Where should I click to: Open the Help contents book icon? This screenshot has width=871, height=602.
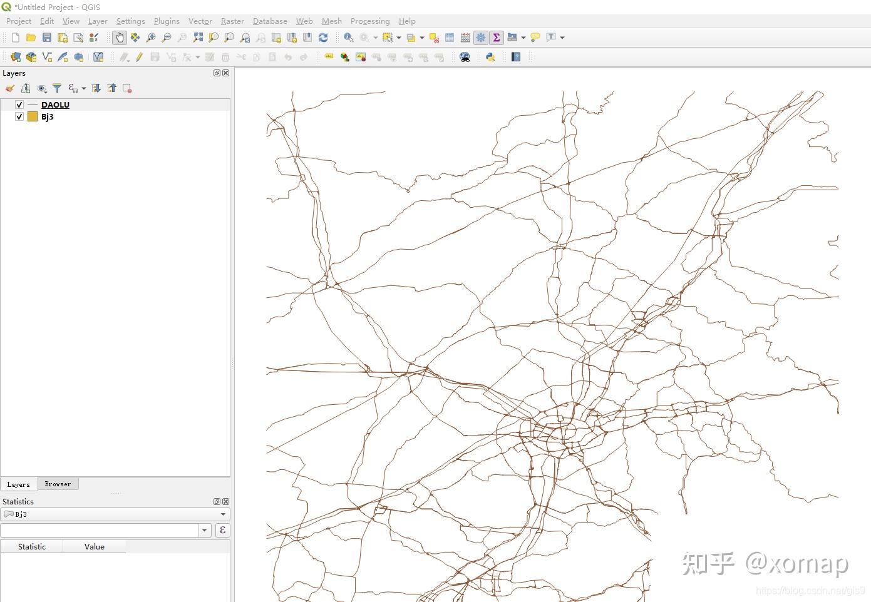tap(516, 57)
